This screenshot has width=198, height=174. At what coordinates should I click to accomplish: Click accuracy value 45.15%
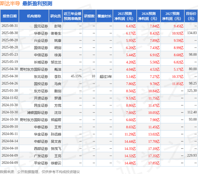[76, 76]
